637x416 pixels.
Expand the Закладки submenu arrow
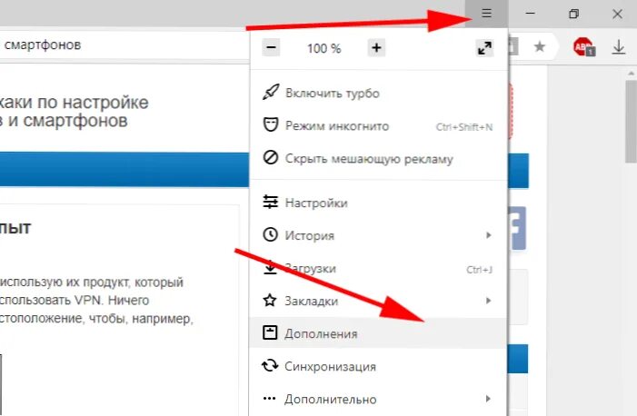click(x=488, y=301)
